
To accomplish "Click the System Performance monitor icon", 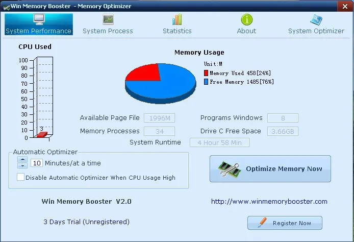I will coord(39,19).
